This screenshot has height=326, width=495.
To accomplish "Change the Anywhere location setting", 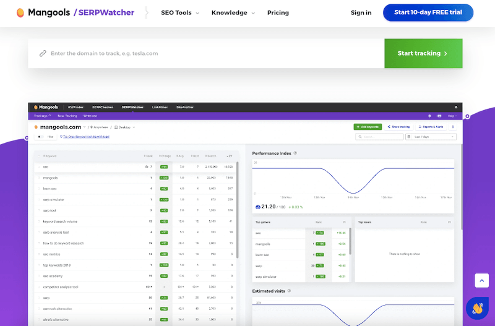I will point(100,127).
